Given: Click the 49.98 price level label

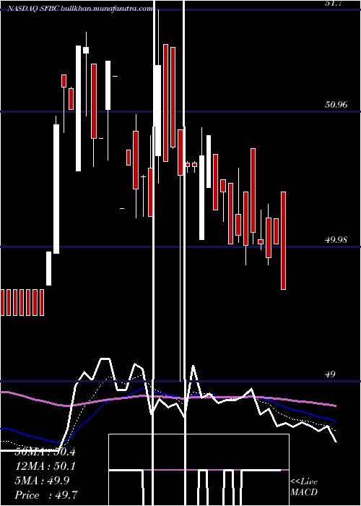Looking at the screenshot, I should pos(336,239).
